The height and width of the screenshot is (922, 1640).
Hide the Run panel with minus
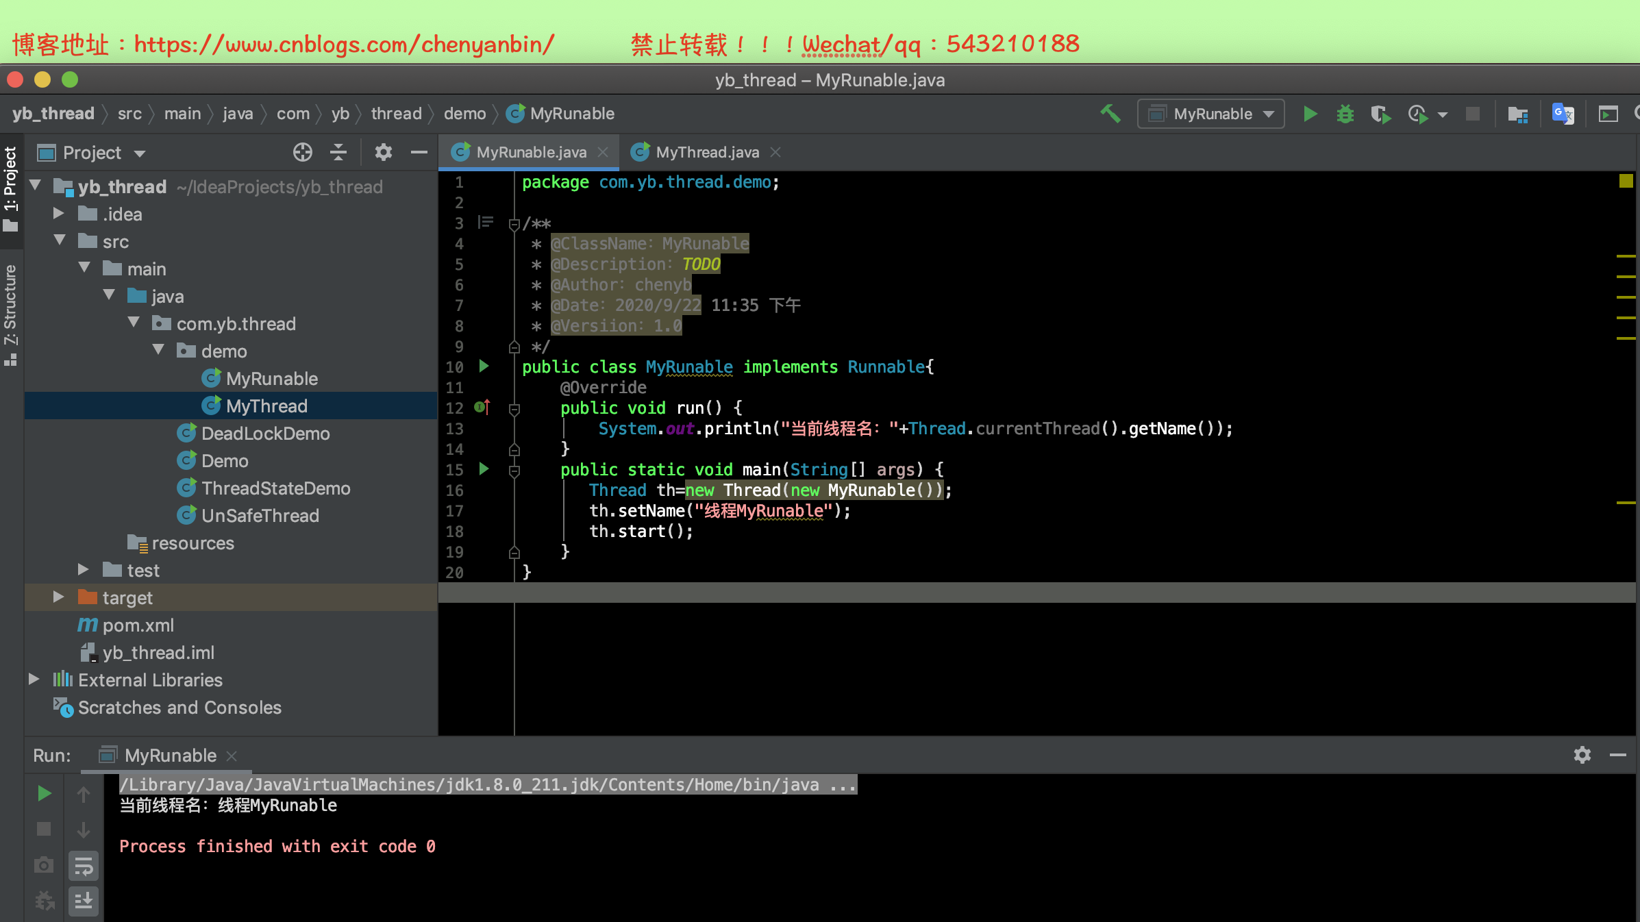pyautogui.click(x=1618, y=755)
